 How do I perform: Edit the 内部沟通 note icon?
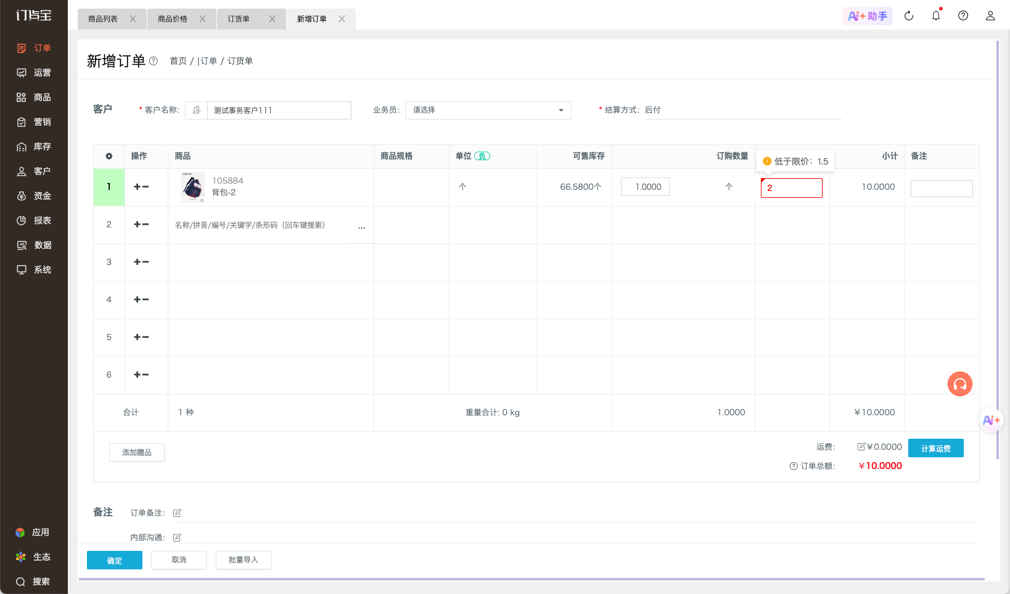pos(177,538)
